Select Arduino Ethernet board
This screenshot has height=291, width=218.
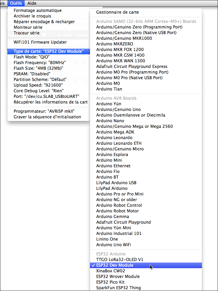(x=146, y=166)
